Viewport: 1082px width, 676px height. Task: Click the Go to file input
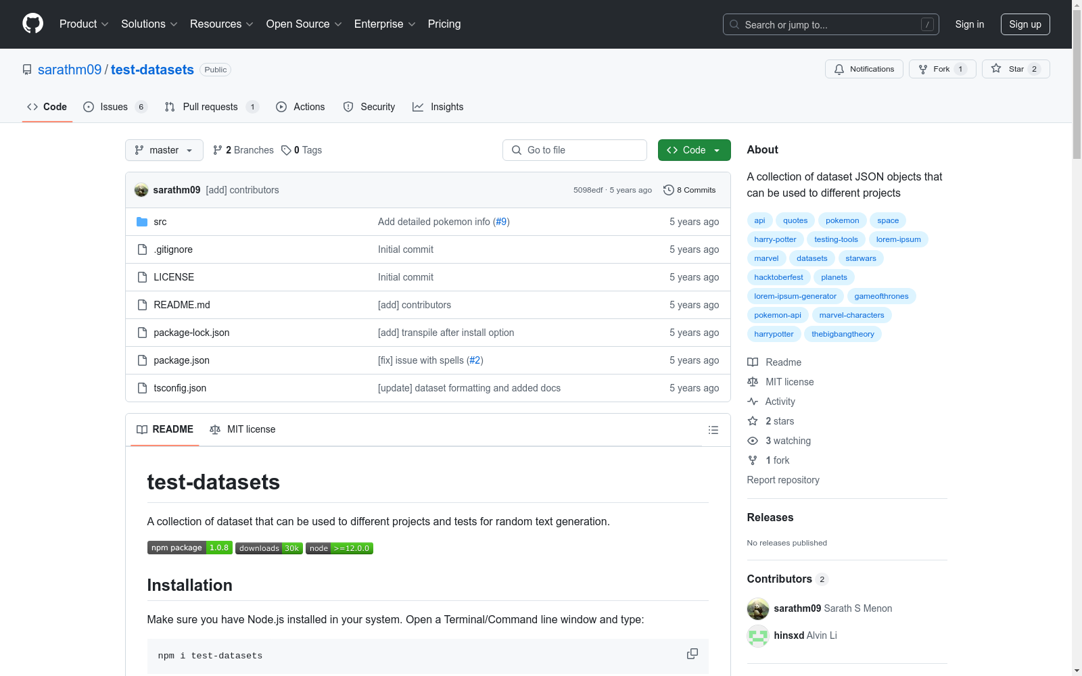575,150
